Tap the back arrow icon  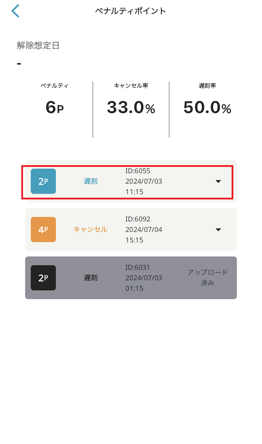tap(15, 11)
